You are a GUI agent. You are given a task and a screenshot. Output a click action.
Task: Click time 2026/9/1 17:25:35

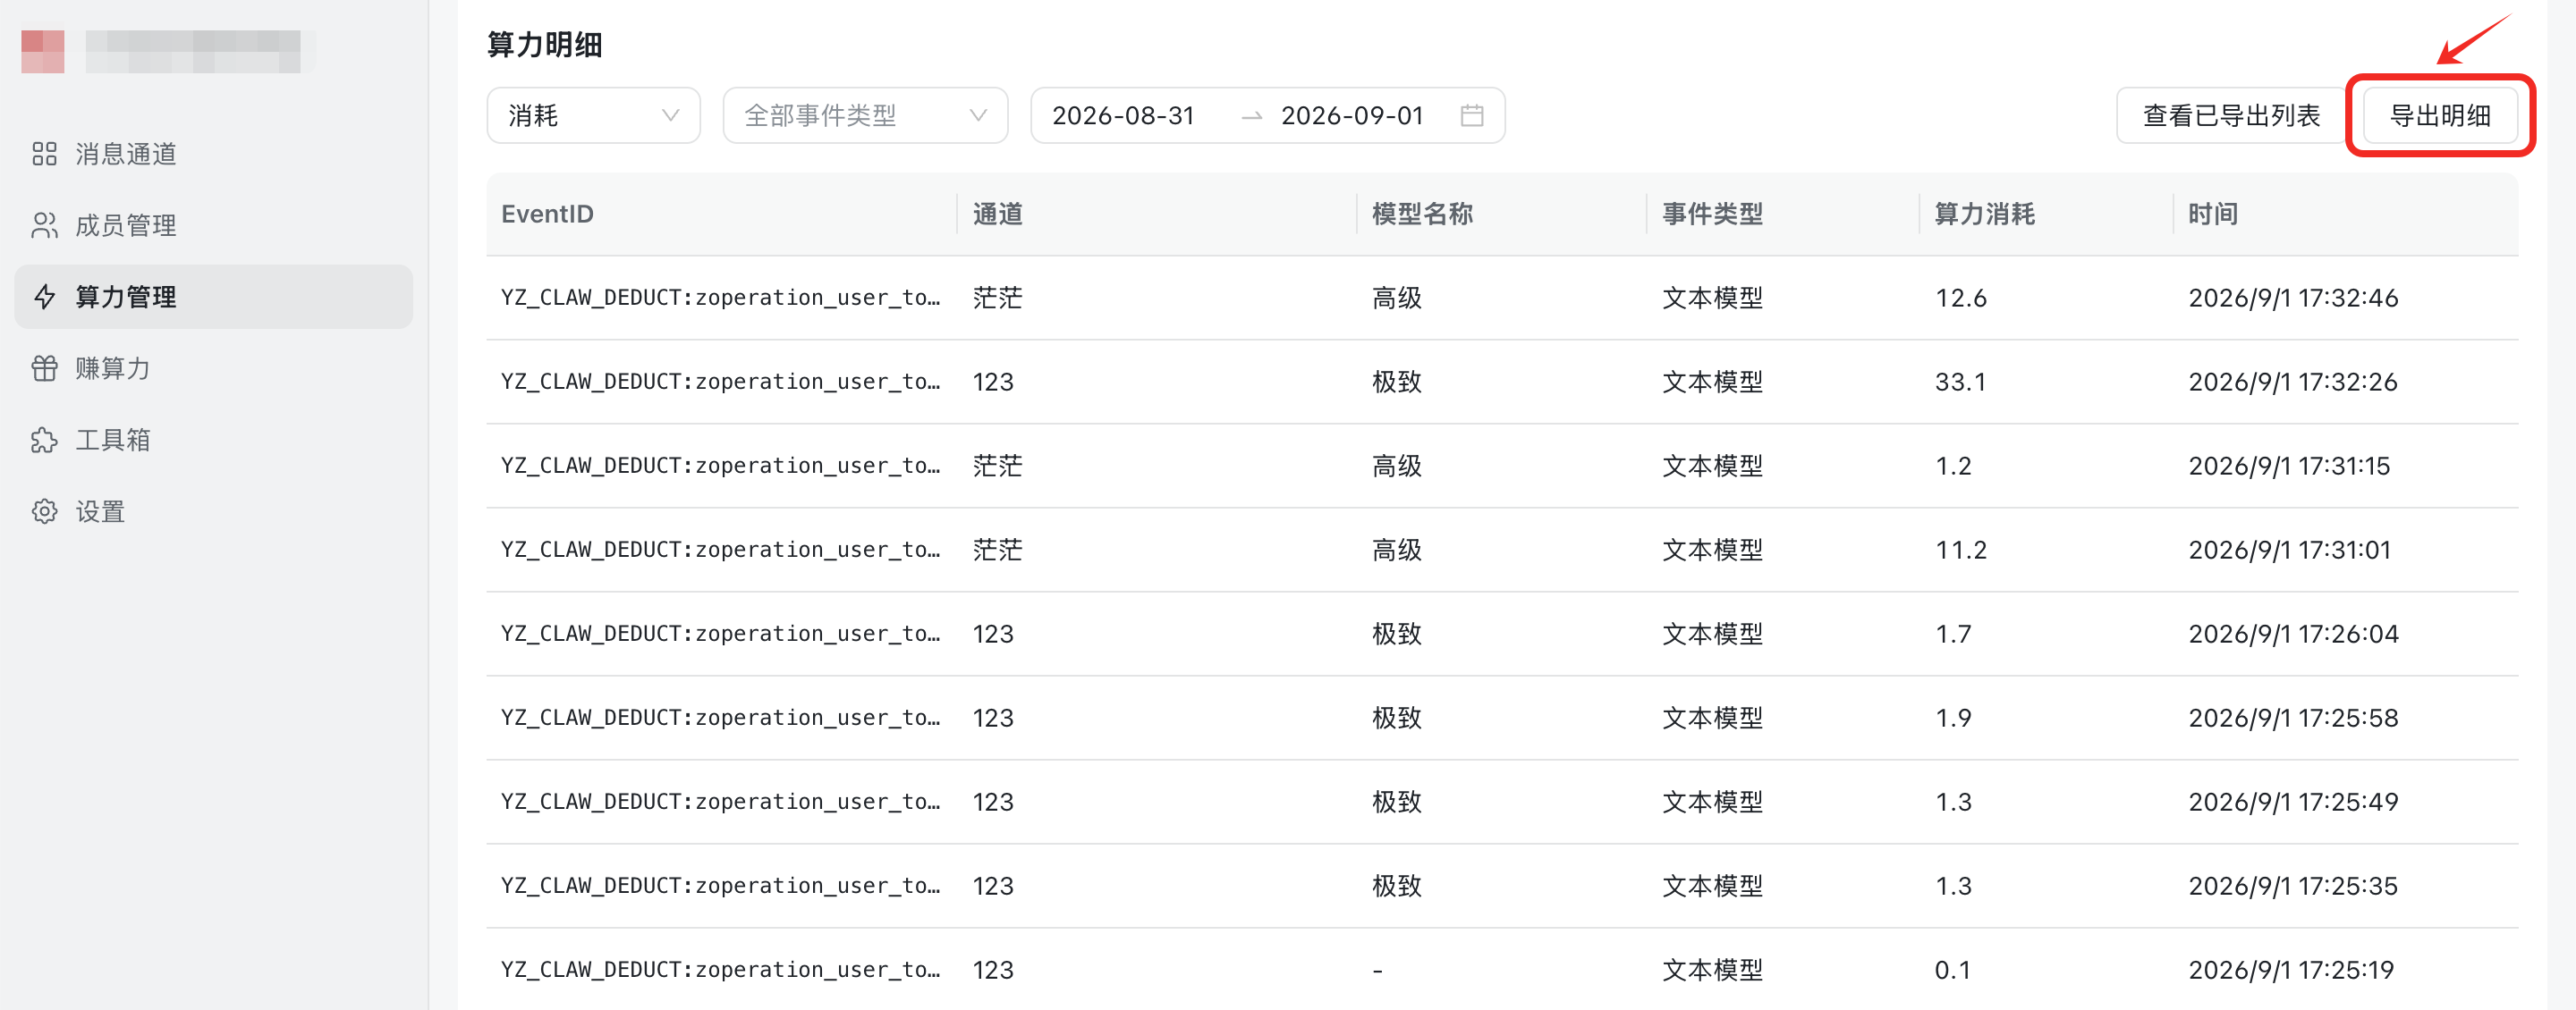pyautogui.click(x=2292, y=885)
